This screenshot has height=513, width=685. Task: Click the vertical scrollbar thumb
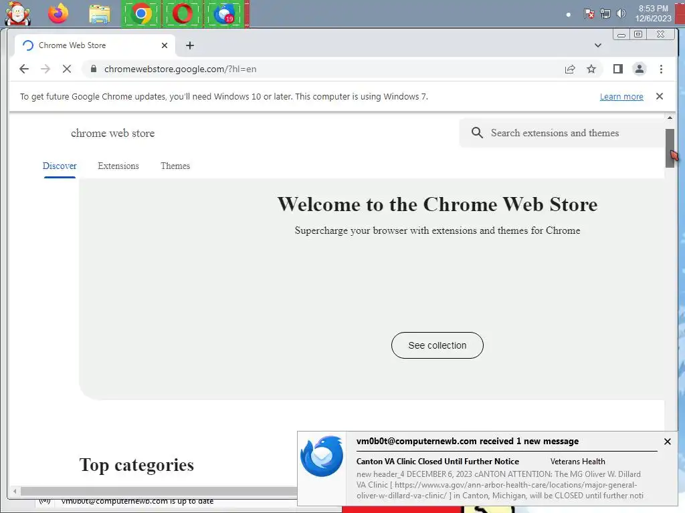point(670,148)
